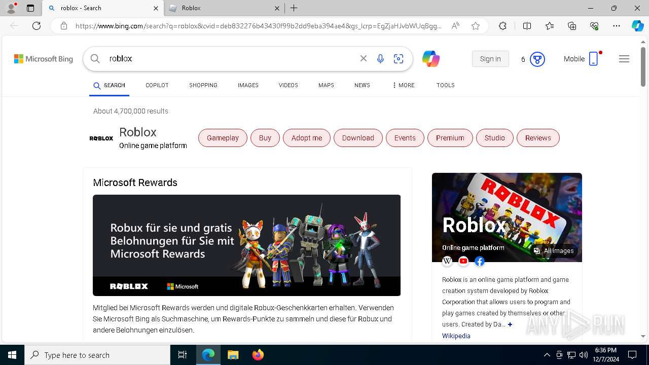Add this page to favorites star
Screen dimensions: 649x365
pyautogui.click(x=476, y=26)
